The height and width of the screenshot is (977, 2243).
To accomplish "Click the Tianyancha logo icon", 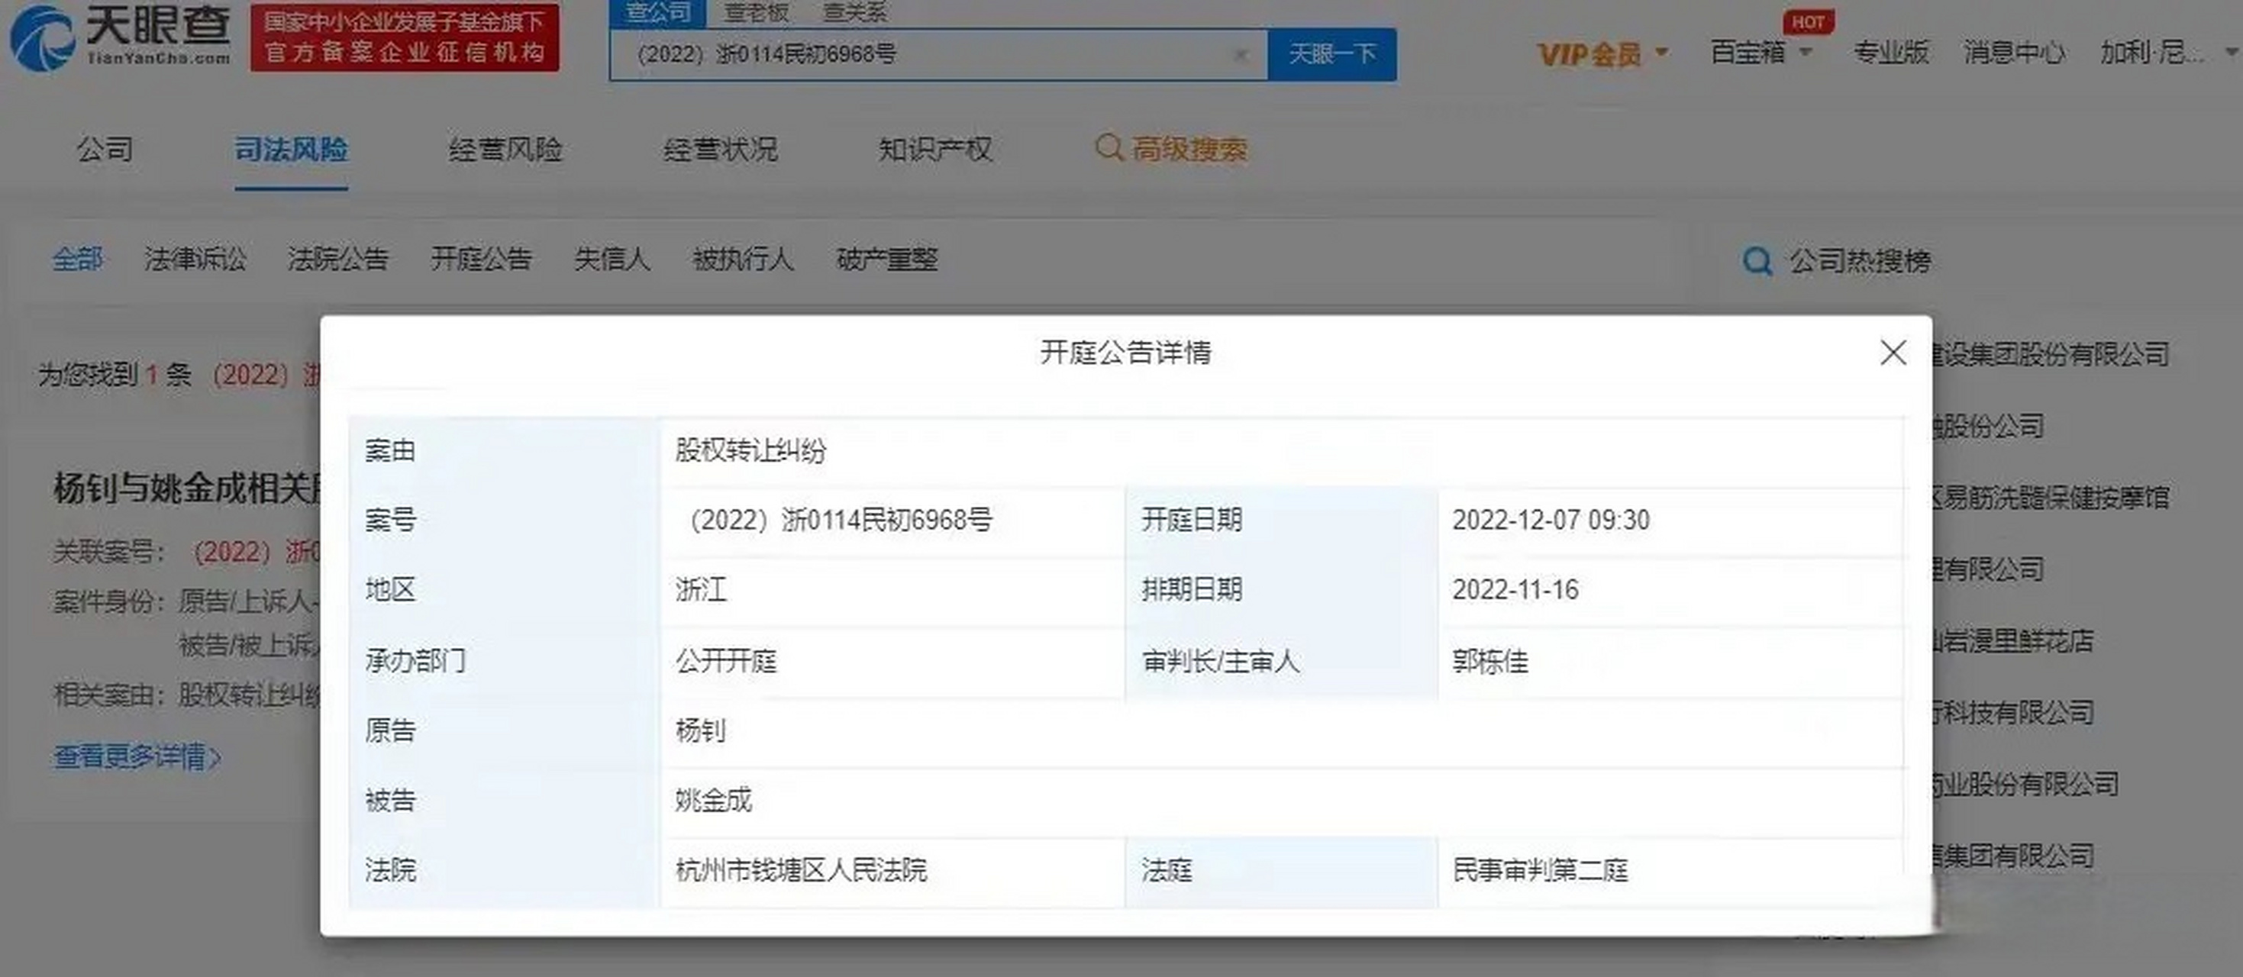I will point(42,38).
